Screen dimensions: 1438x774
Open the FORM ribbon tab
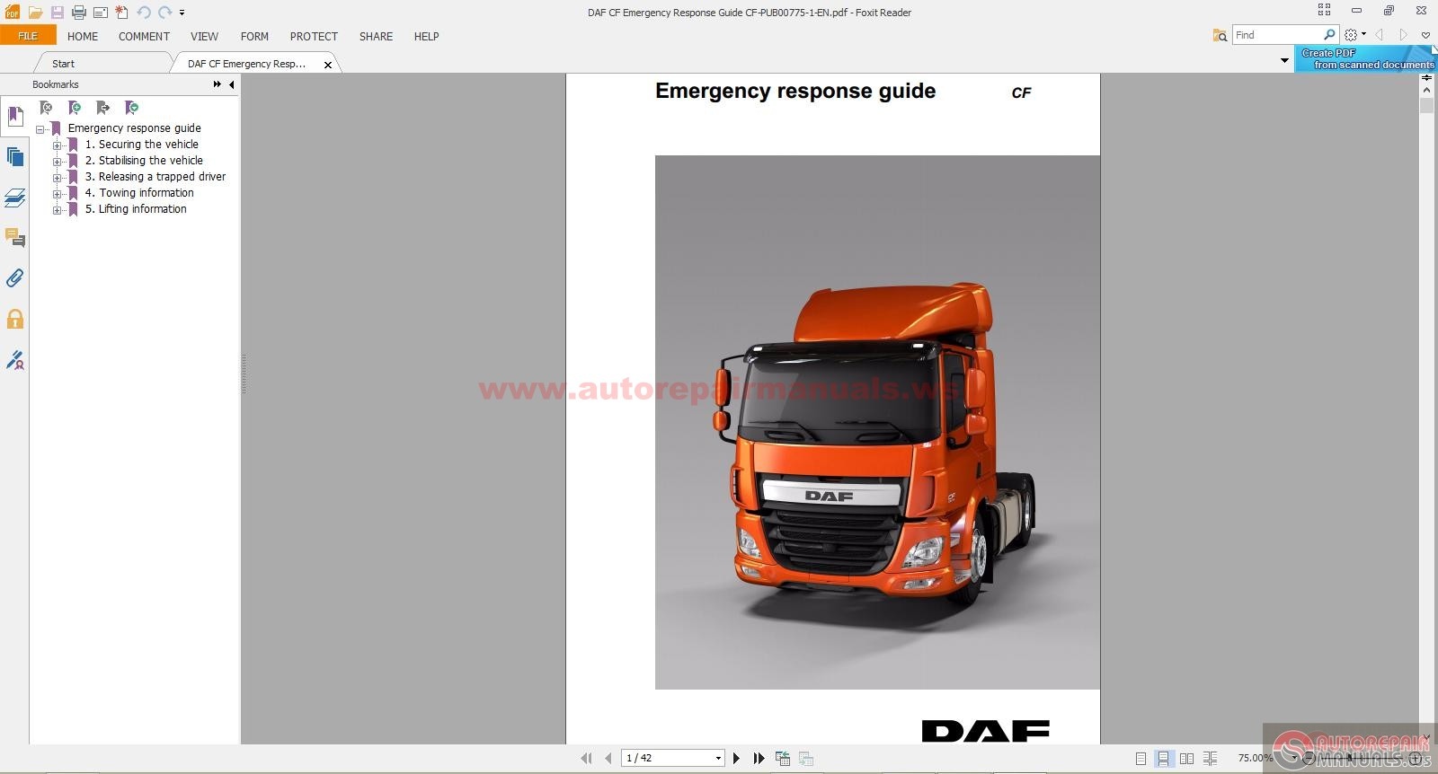(254, 37)
